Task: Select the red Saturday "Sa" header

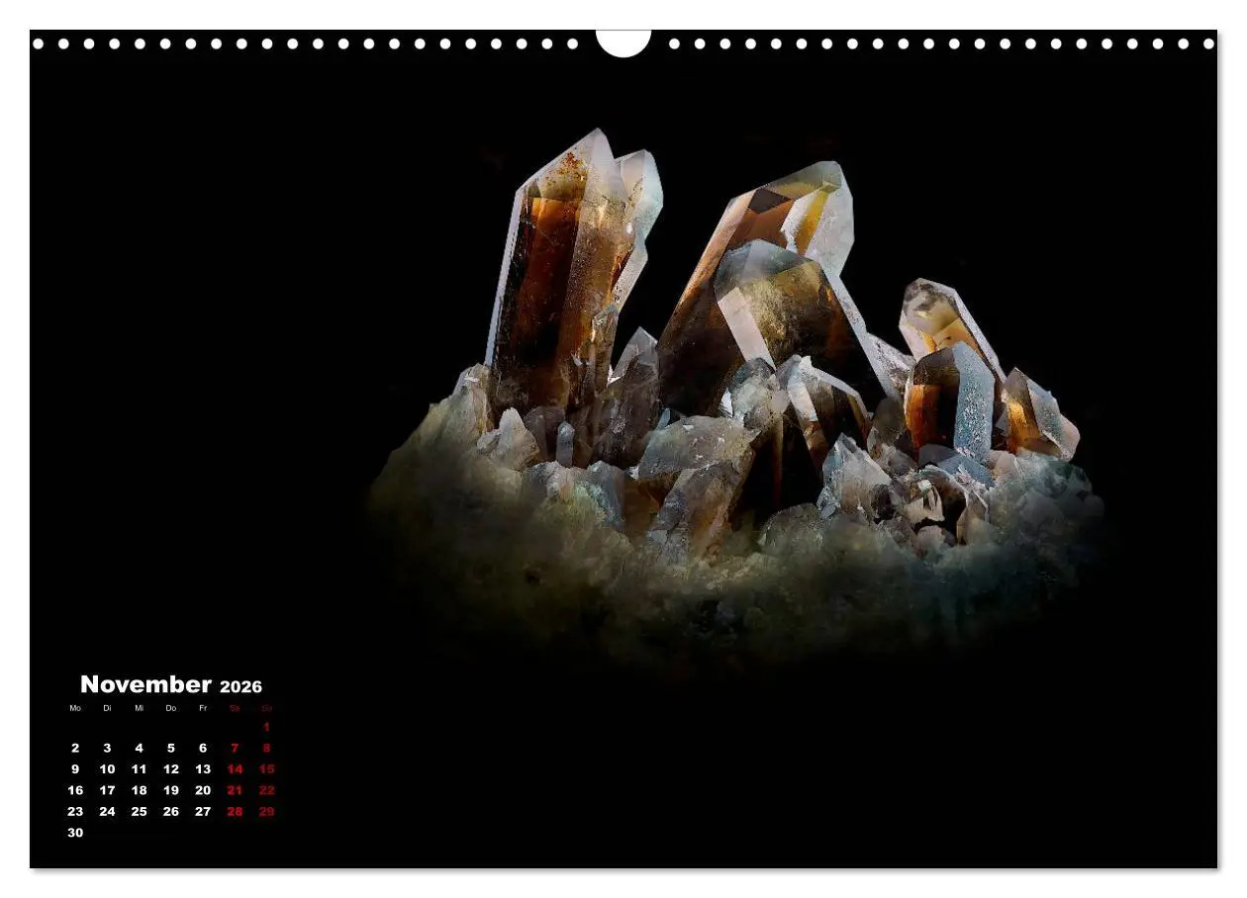Action: (x=234, y=708)
